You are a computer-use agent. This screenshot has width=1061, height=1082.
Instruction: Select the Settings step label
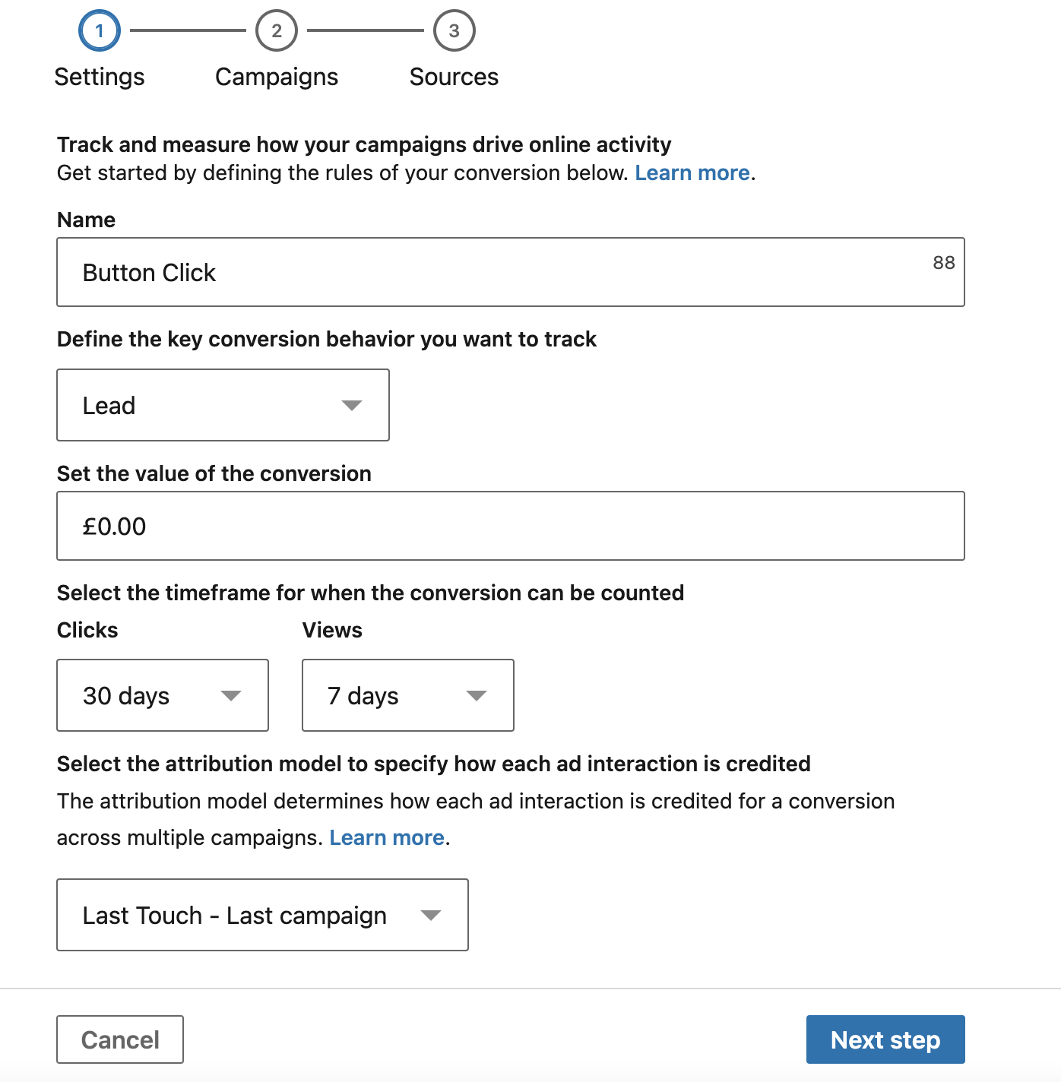click(99, 76)
